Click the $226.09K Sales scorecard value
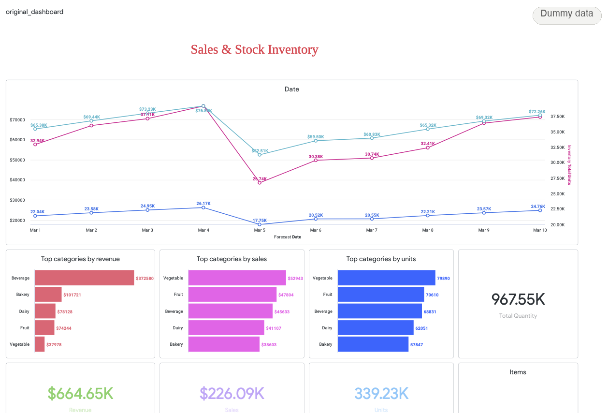Image resolution: width=609 pixels, height=413 pixels. pyautogui.click(x=232, y=393)
